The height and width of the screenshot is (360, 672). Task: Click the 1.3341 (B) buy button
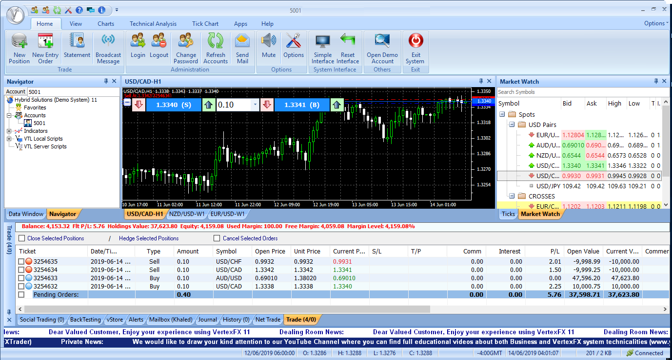point(302,105)
